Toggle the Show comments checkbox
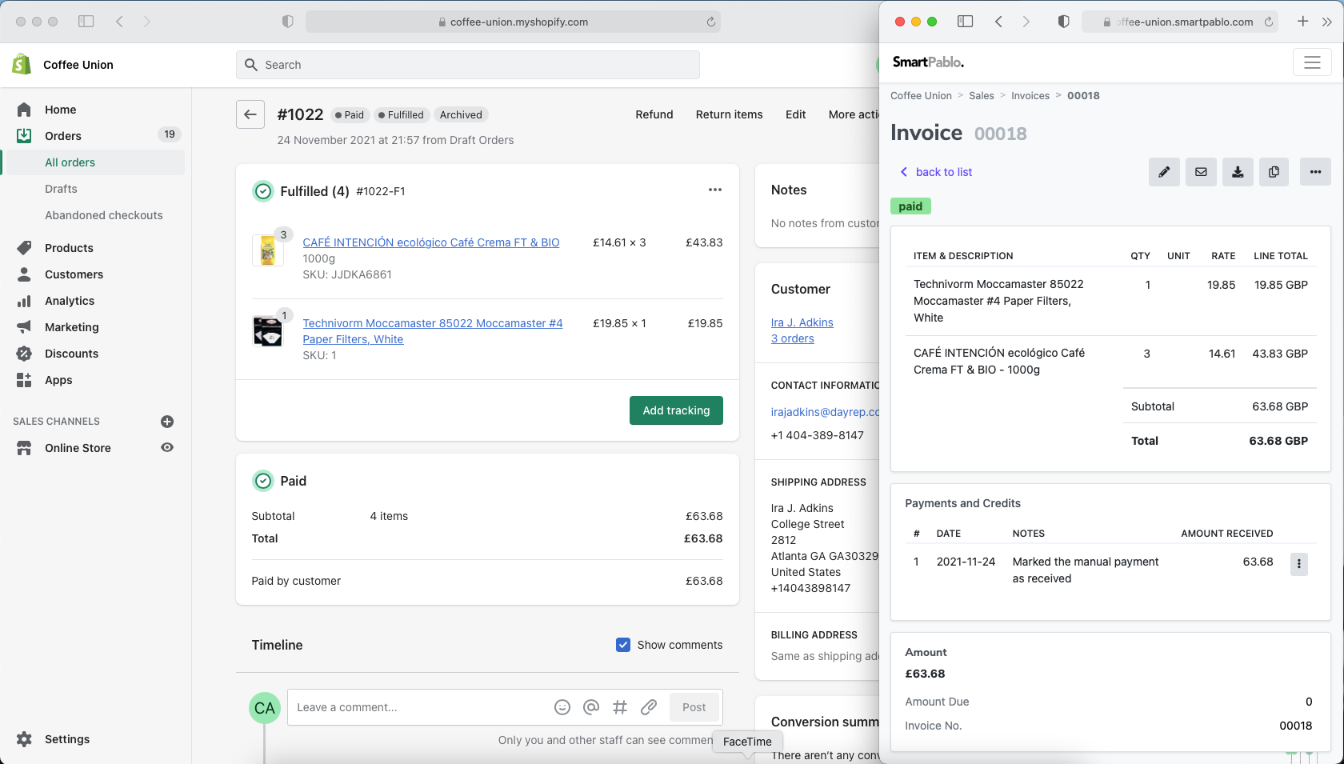 click(x=623, y=645)
